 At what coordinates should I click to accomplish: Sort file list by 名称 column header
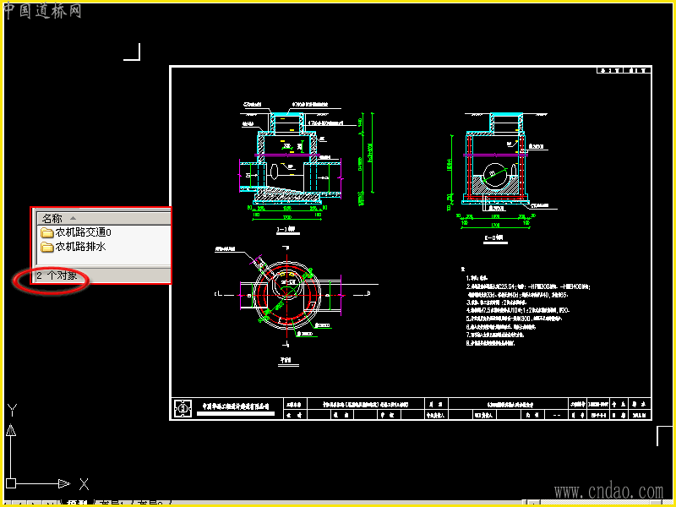[52, 218]
